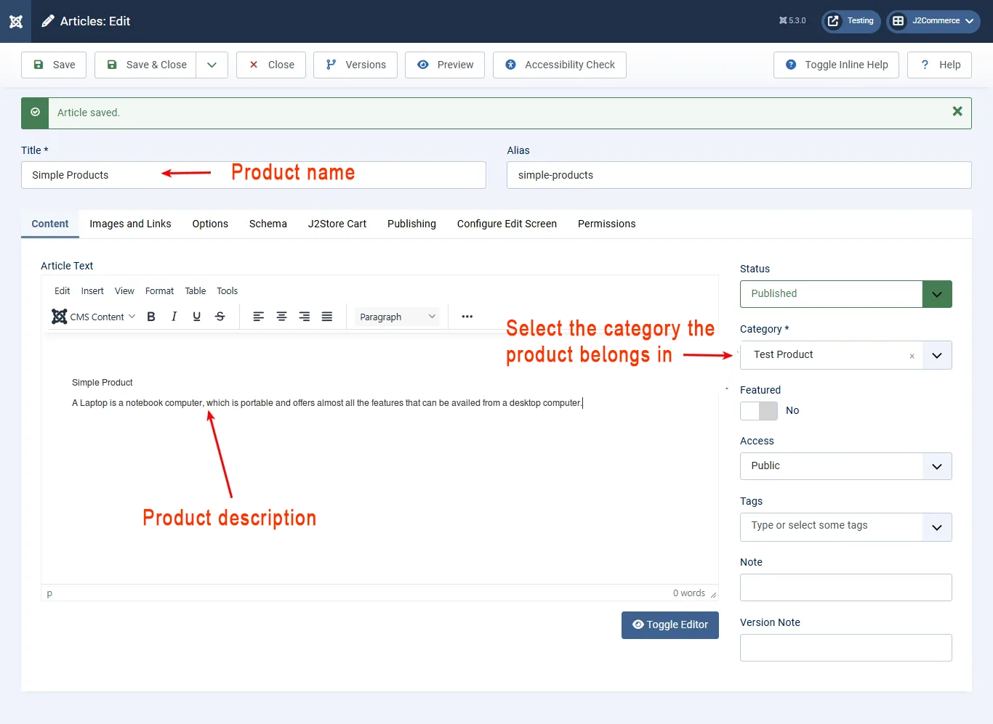The image size is (993, 724).
Task: Apply bold formatting in the editor
Action: click(x=151, y=317)
